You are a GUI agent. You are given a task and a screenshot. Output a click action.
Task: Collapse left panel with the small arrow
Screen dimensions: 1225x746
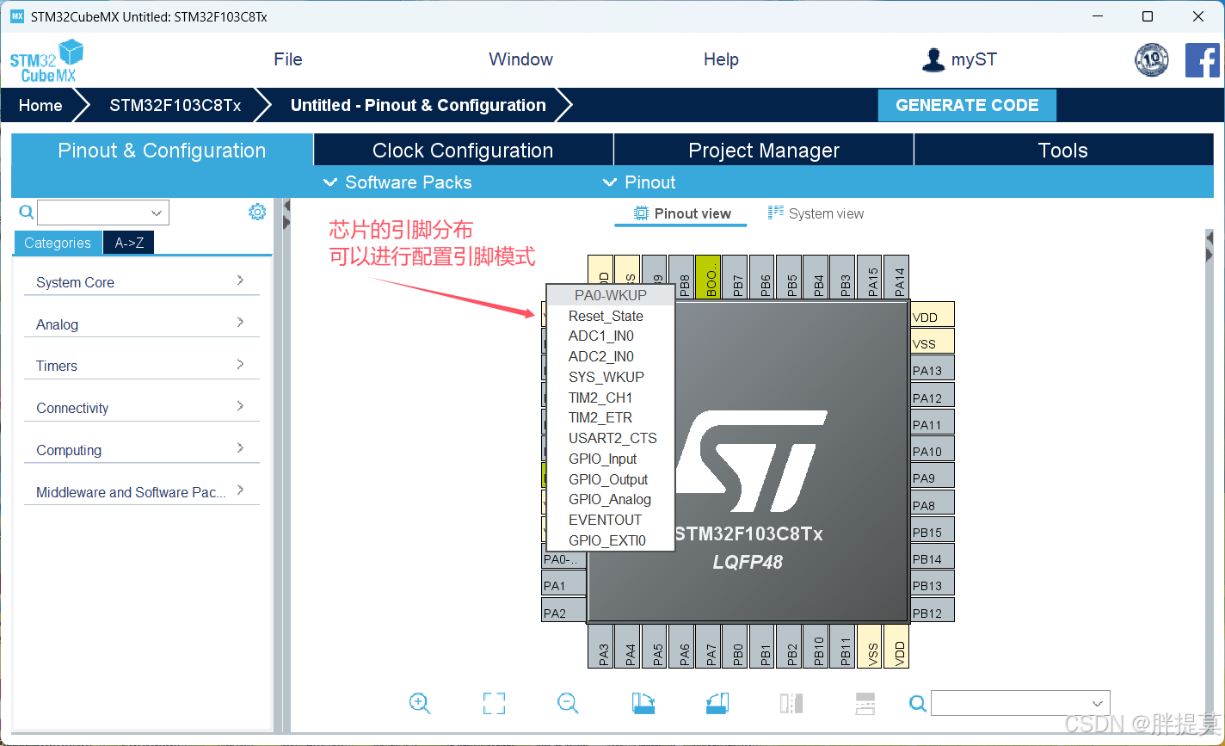(x=287, y=206)
